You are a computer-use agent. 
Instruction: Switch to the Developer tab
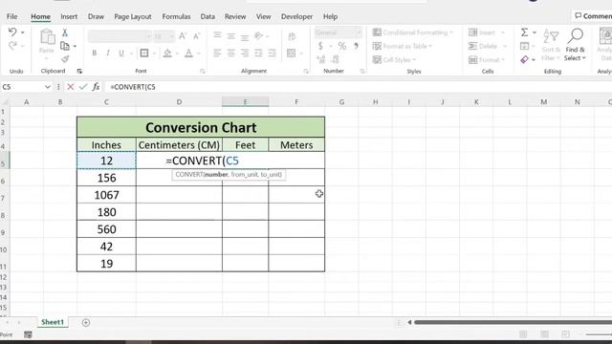(x=296, y=16)
